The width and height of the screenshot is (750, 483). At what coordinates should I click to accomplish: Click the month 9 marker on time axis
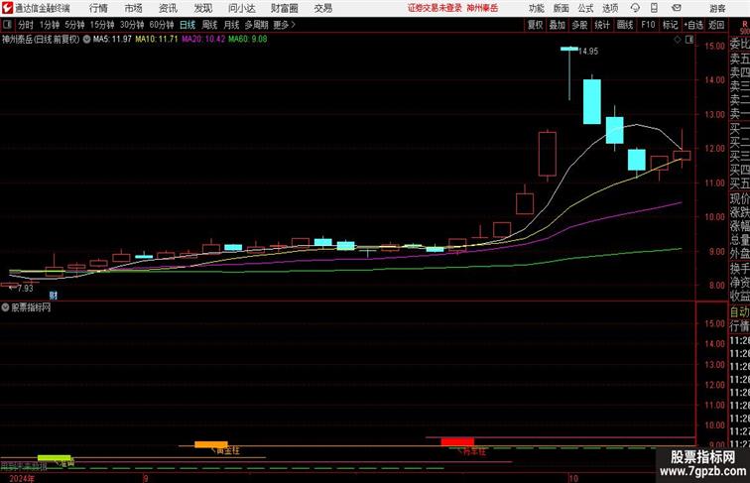pyautogui.click(x=146, y=478)
